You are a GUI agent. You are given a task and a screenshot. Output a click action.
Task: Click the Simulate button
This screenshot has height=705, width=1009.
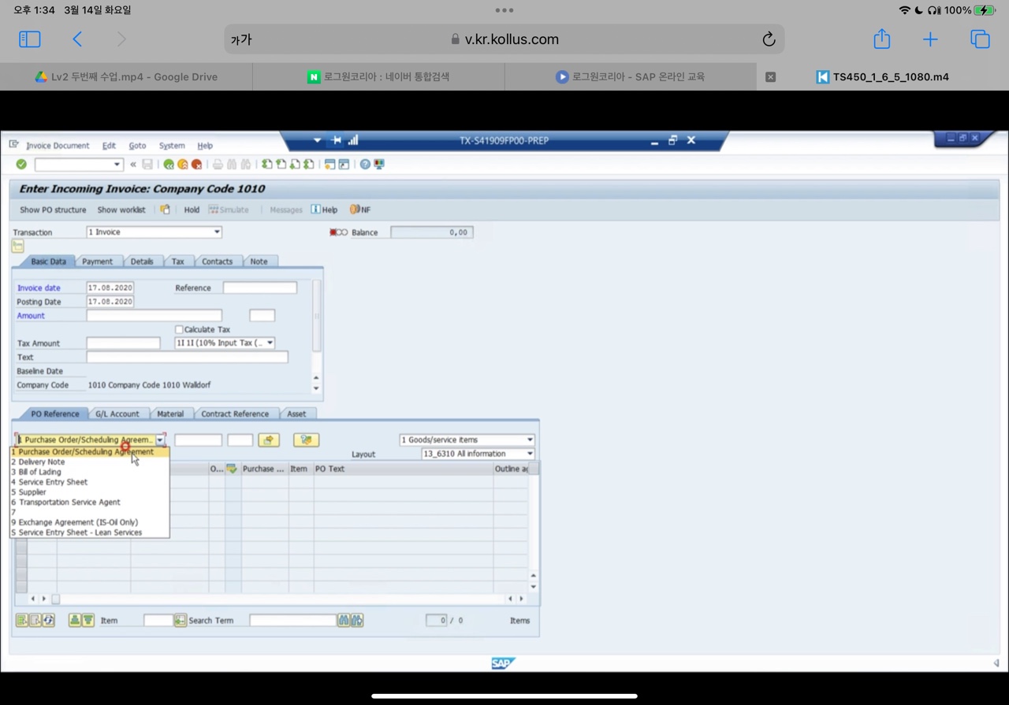(229, 210)
